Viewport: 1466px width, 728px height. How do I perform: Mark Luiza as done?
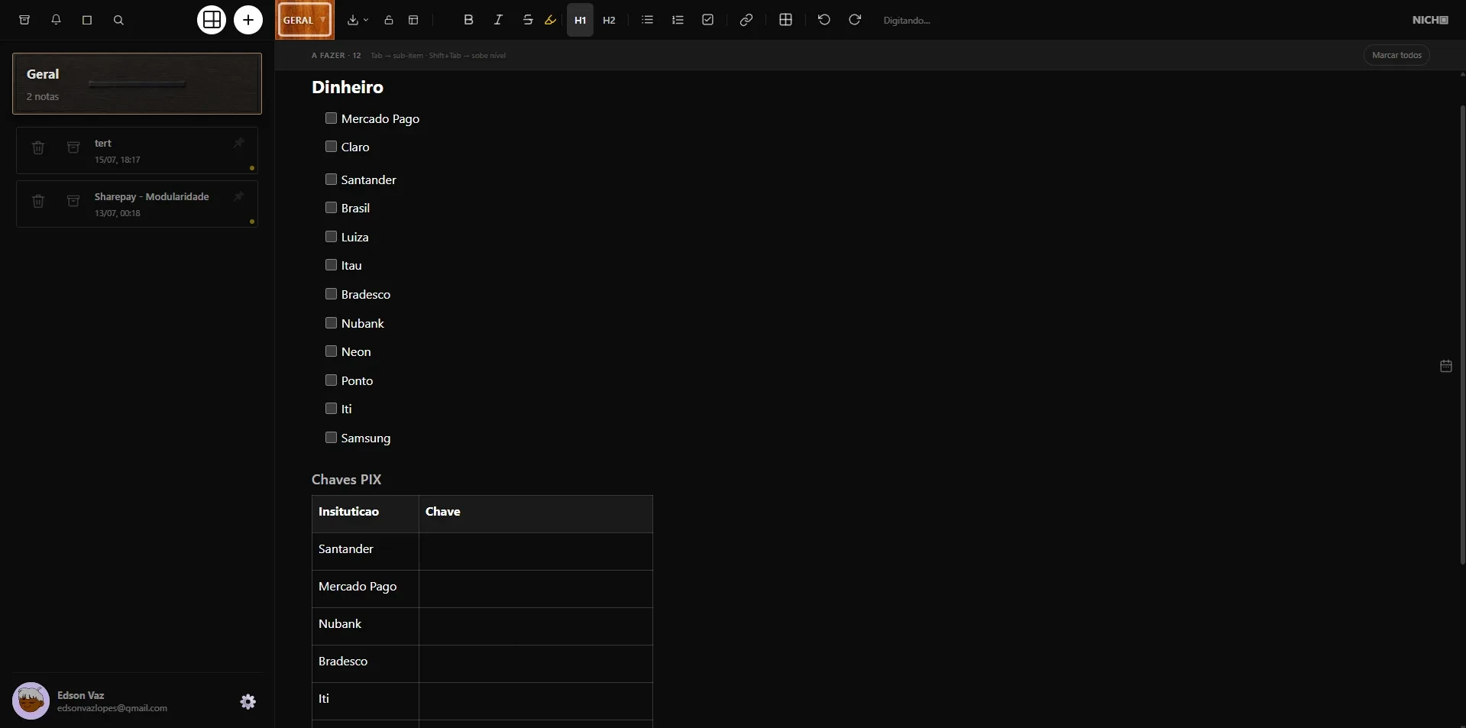point(331,237)
